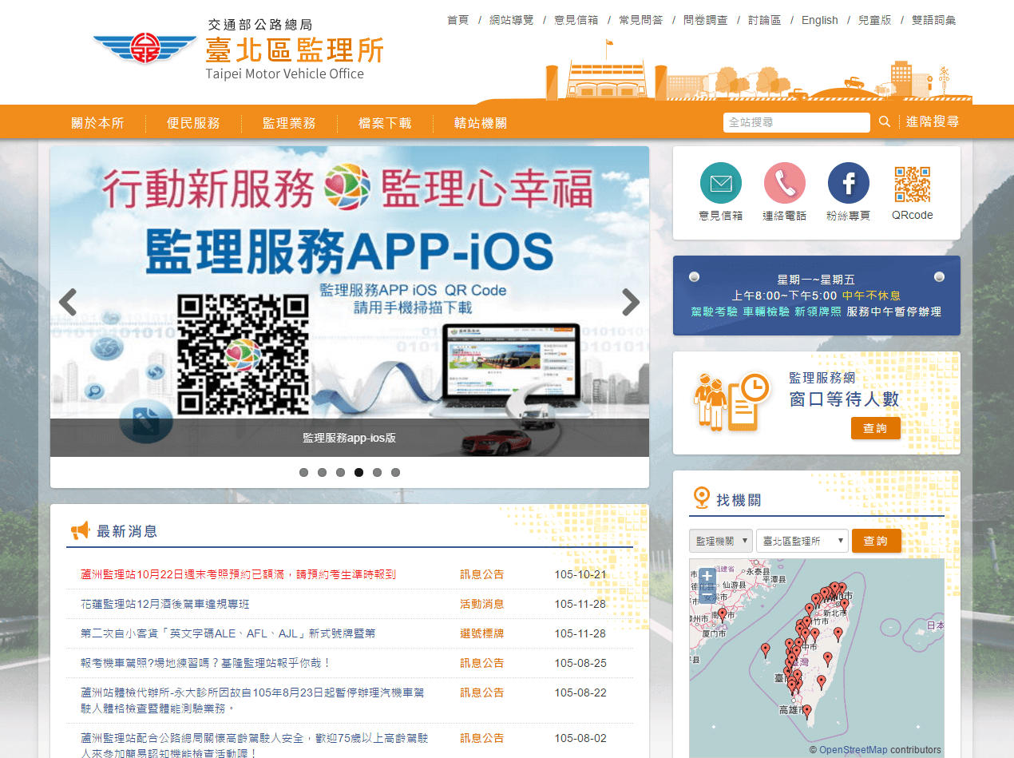Image resolution: width=1014 pixels, height=758 pixels.
Task: Click 活動消息 category label
Action: [x=482, y=604]
